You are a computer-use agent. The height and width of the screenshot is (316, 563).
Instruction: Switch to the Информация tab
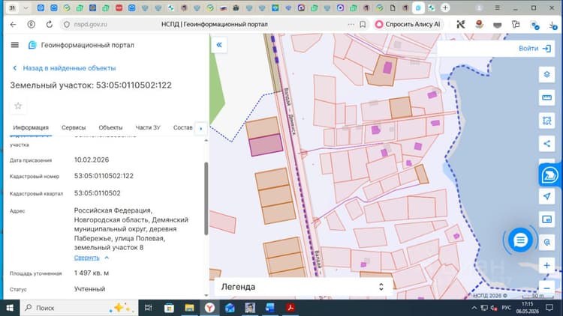click(x=31, y=127)
